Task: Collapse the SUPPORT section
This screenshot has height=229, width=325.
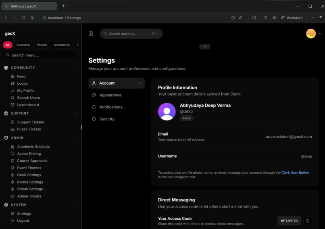Action: click(75, 113)
